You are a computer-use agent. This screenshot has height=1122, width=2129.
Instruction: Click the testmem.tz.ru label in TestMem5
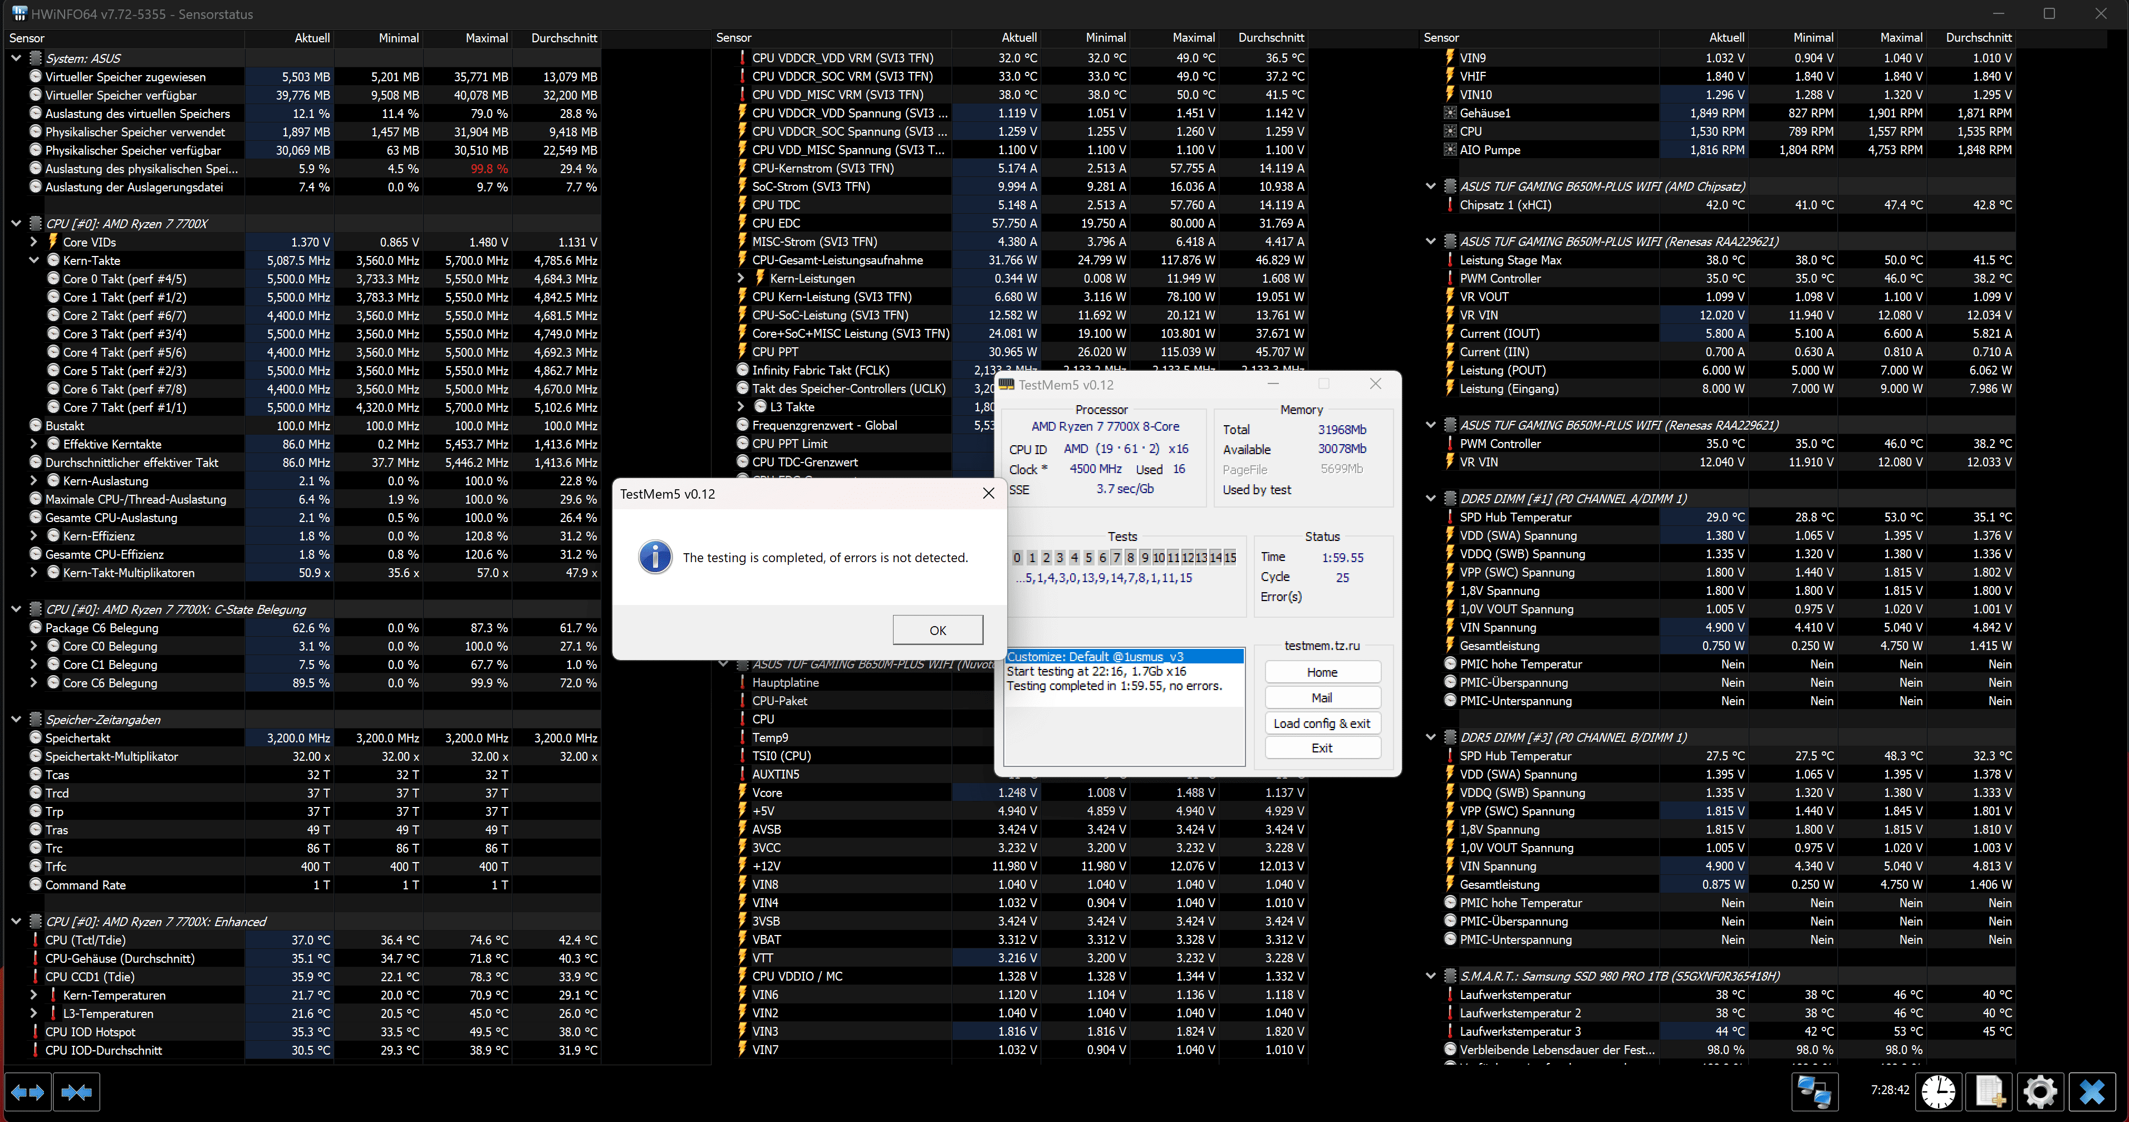(1322, 645)
